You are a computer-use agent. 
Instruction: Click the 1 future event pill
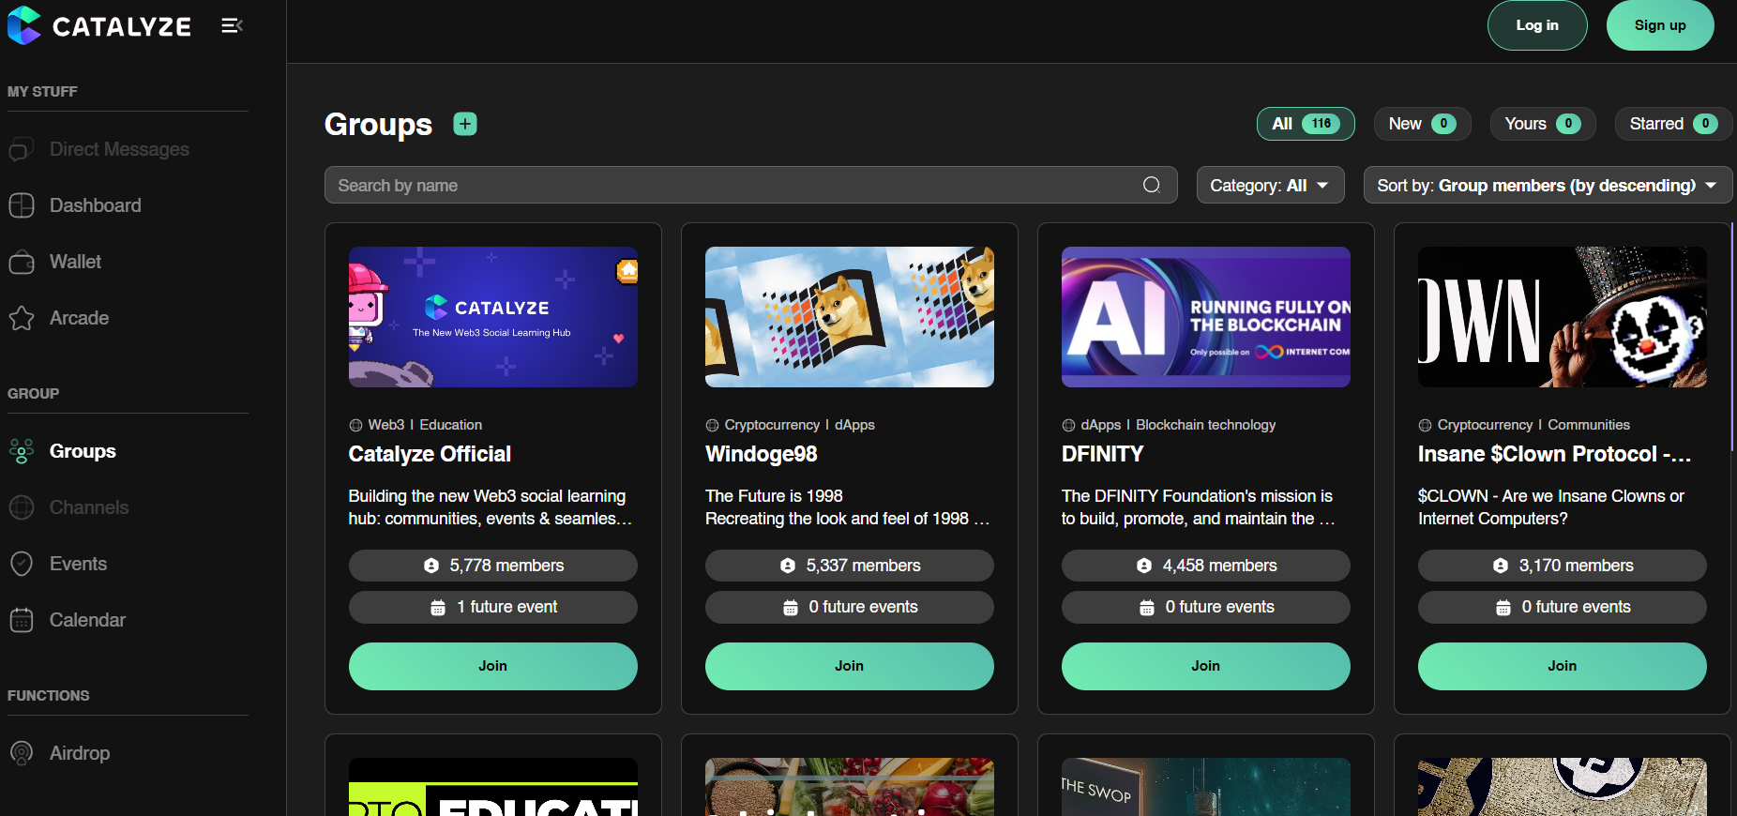click(x=493, y=607)
